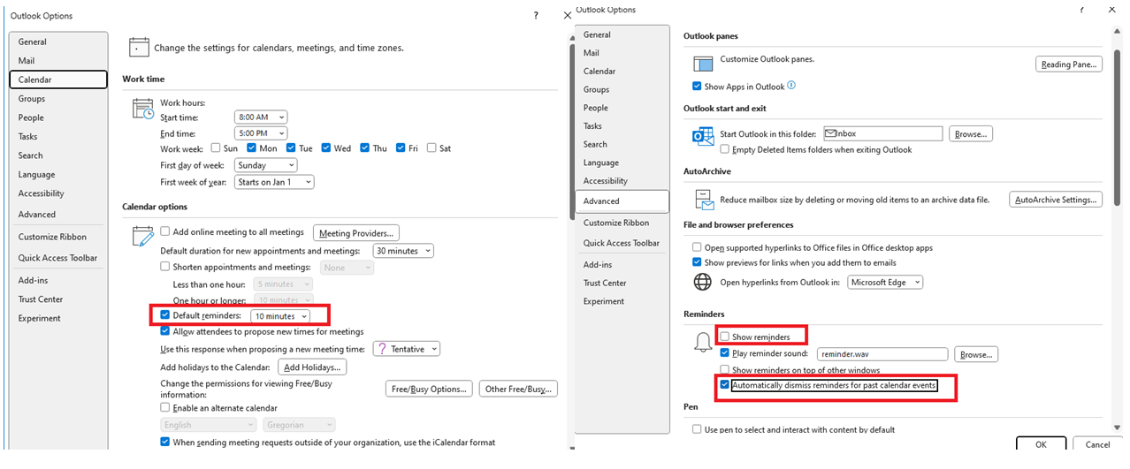Image resolution: width=1130 pixels, height=469 pixels.
Task: Click the Reading Pane button
Action: (1069, 64)
